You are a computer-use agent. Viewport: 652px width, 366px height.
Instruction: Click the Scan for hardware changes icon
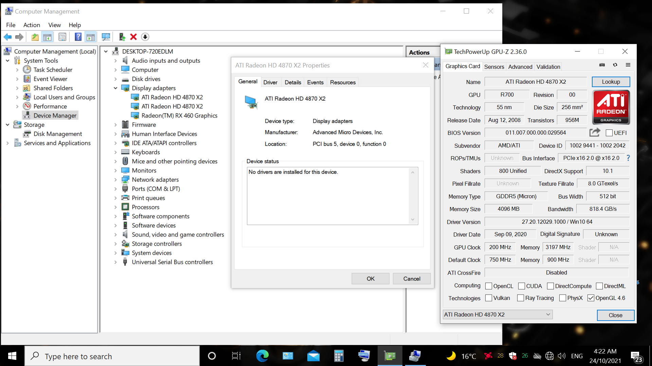[x=106, y=37]
